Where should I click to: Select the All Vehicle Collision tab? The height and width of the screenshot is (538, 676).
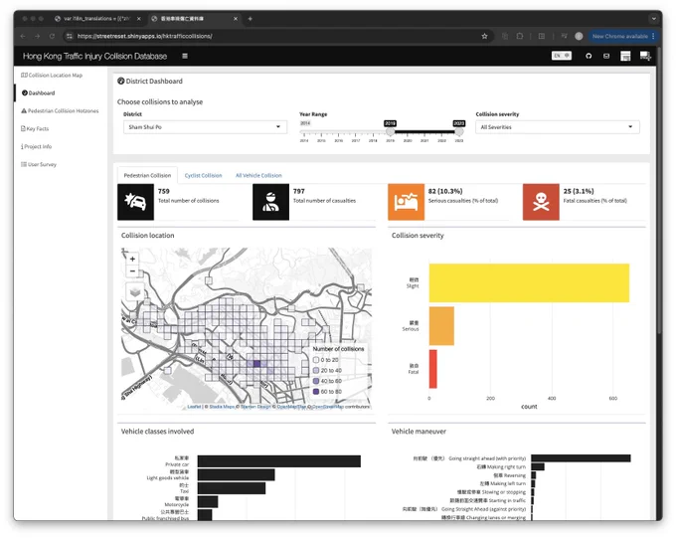click(258, 175)
